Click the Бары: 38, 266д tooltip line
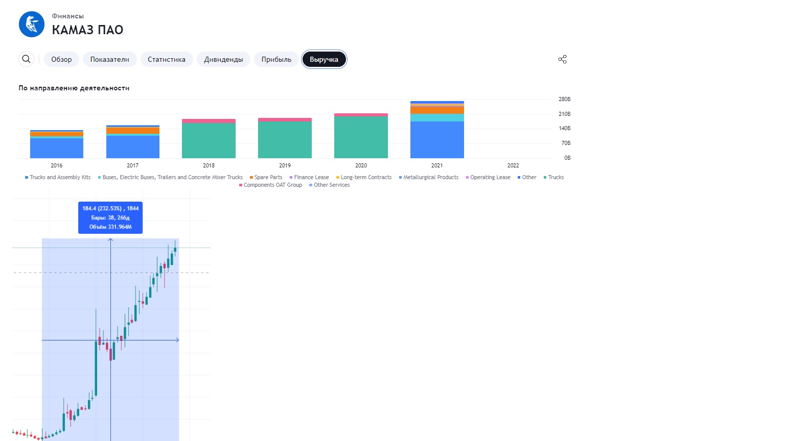Screen dimensions: 785x441 [110, 217]
